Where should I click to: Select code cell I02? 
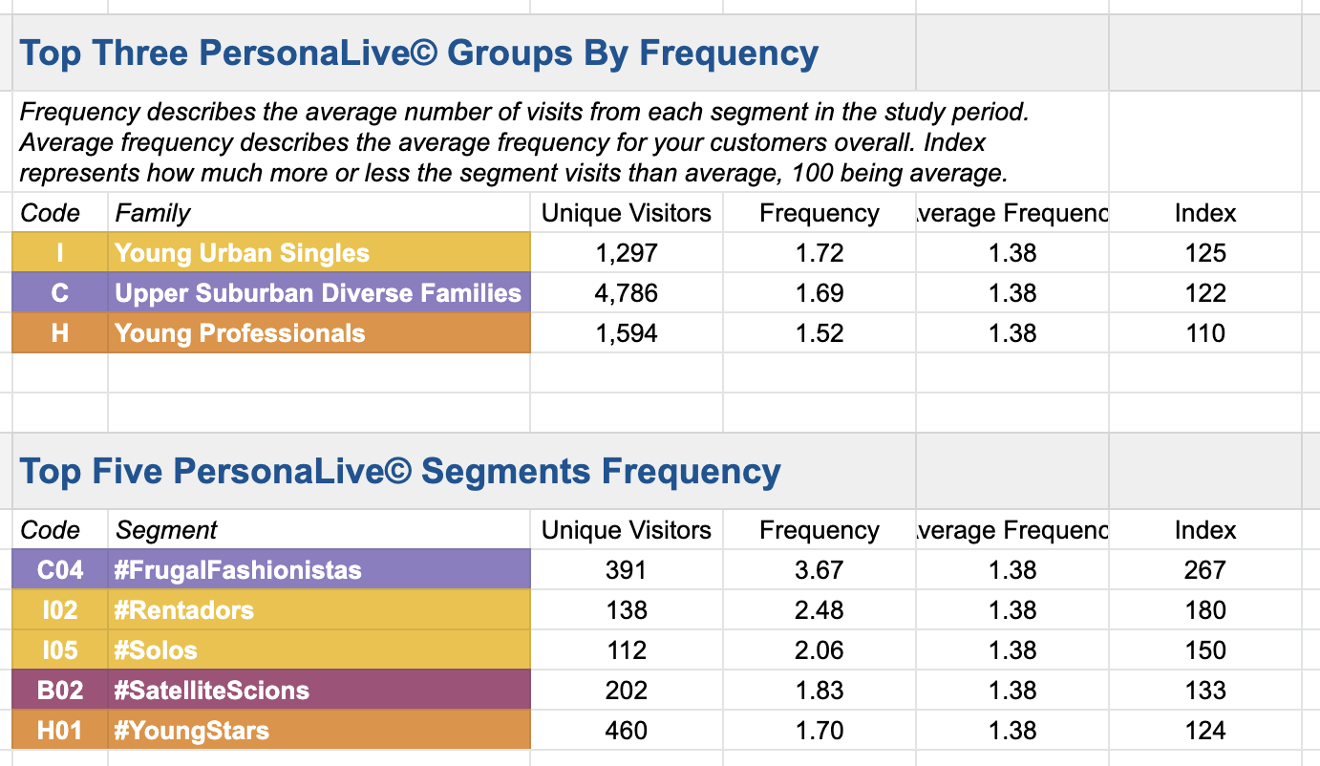60,610
